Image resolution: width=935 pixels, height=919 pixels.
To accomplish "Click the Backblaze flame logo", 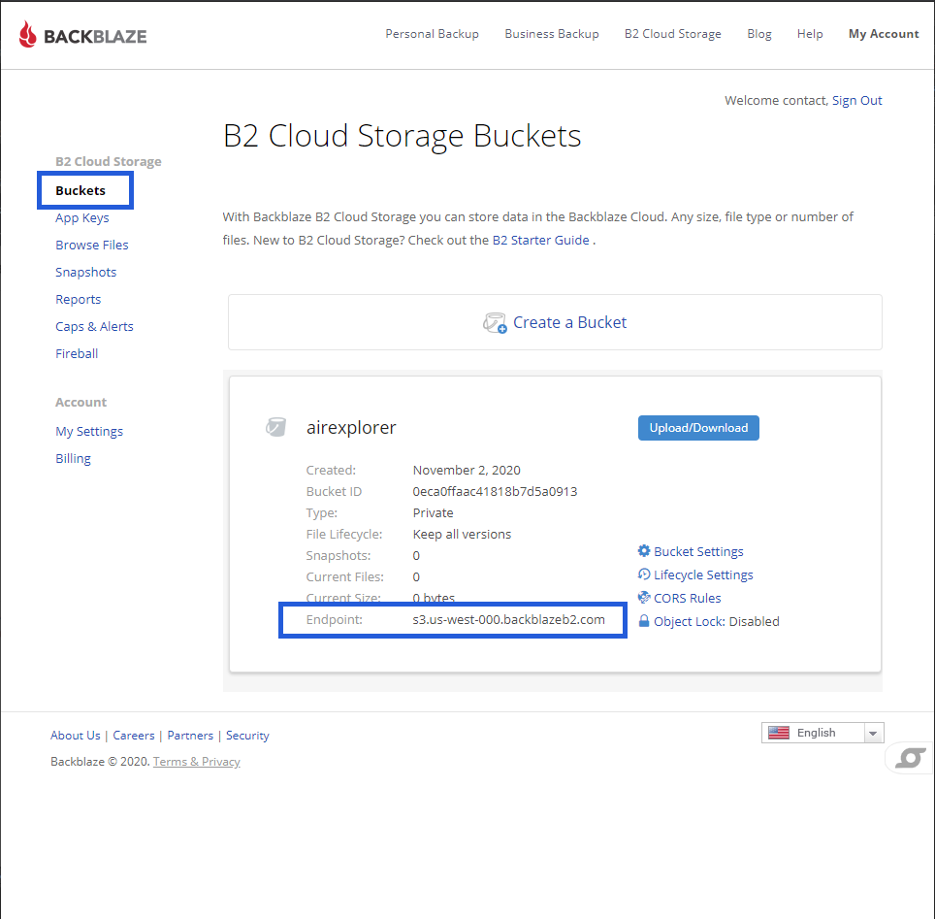I will (27, 34).
